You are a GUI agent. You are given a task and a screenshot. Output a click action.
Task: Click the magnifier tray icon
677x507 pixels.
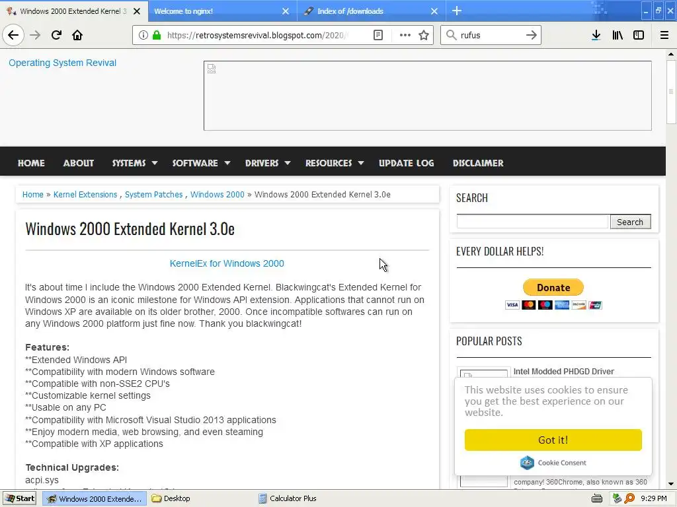click(x=629, y=499)
